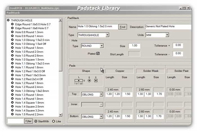
Task: Click the Top Copper Size 1.50 field
Action: [x=127, y=94]
